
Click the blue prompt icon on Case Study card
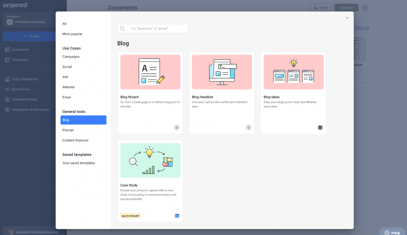[177, 216]
